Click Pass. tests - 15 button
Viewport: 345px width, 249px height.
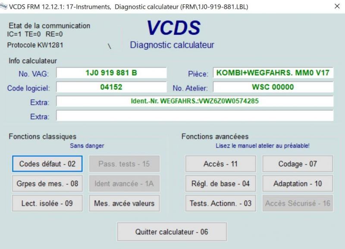pyautogui.click(x=124, y=164)
